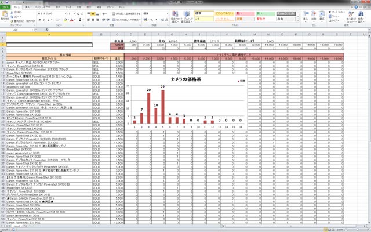Screen dimensions: 371x232
Task: Select the Format Painter brush icon
Action: (12, 21)
